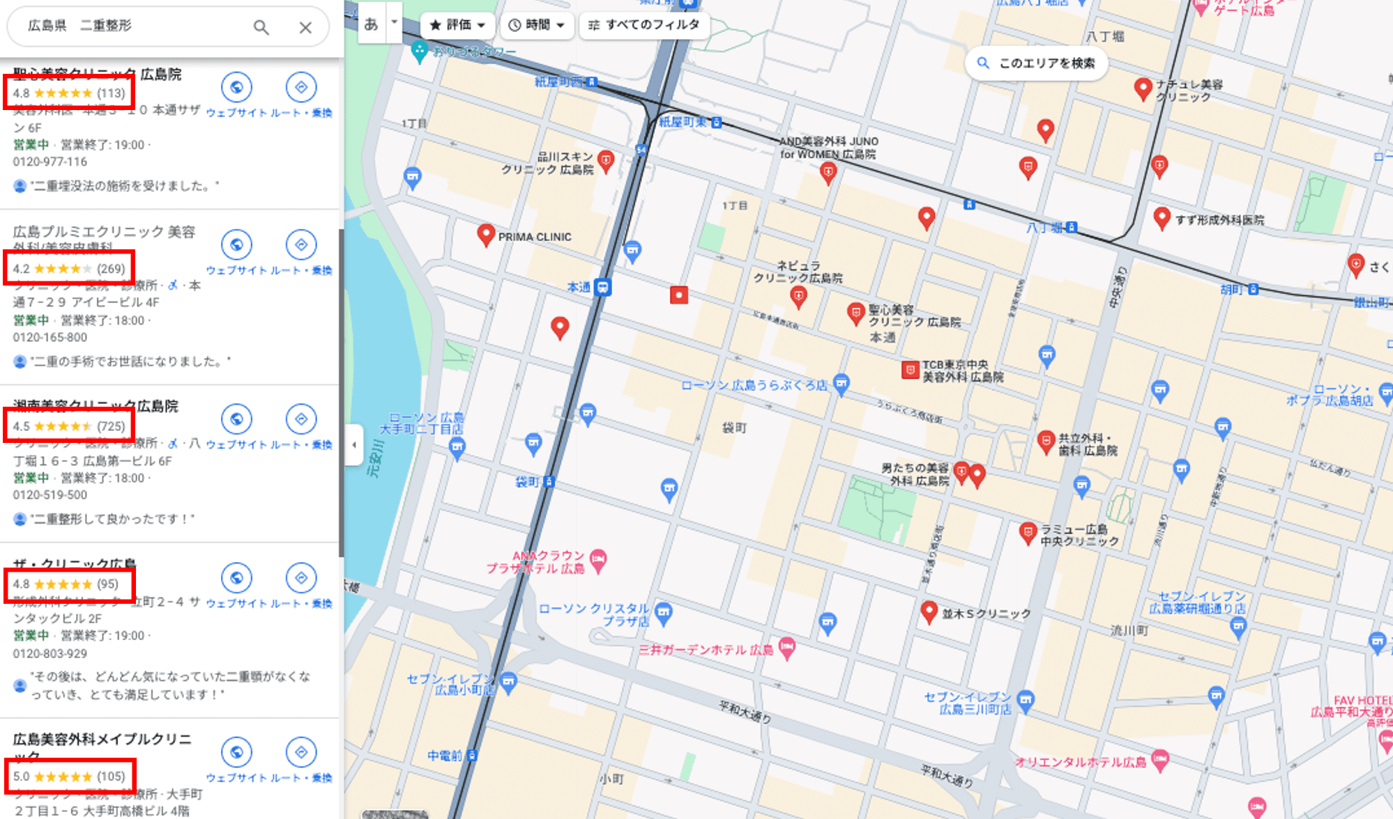Select 並木Sクリニック map pin
The image size is (1393, 819).
tap(929, 613)
